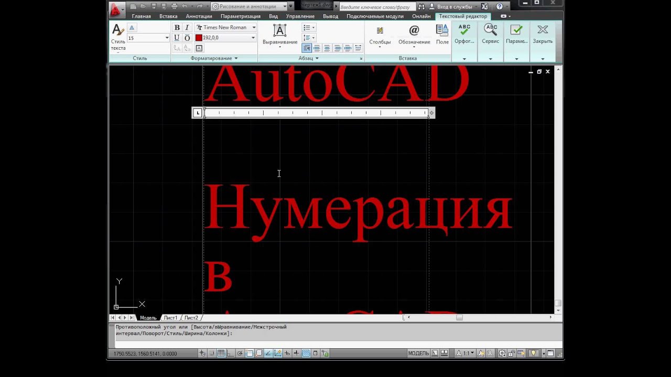The height and width of the screenshot is (377, 671).
Task: Click the Text Style icon
Action: pos(118,30)
